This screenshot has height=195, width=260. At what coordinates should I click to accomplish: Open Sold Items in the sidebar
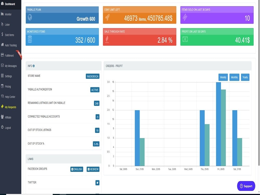pyautogui.click(x=11, y=35)
